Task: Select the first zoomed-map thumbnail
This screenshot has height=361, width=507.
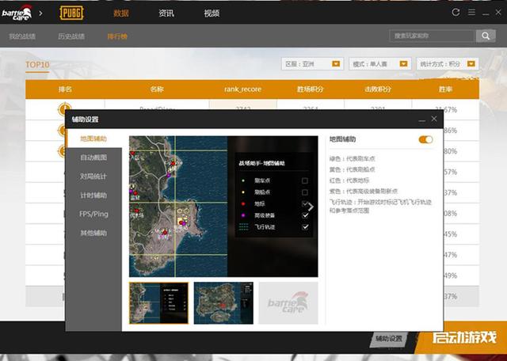Action: pos(158,303)
